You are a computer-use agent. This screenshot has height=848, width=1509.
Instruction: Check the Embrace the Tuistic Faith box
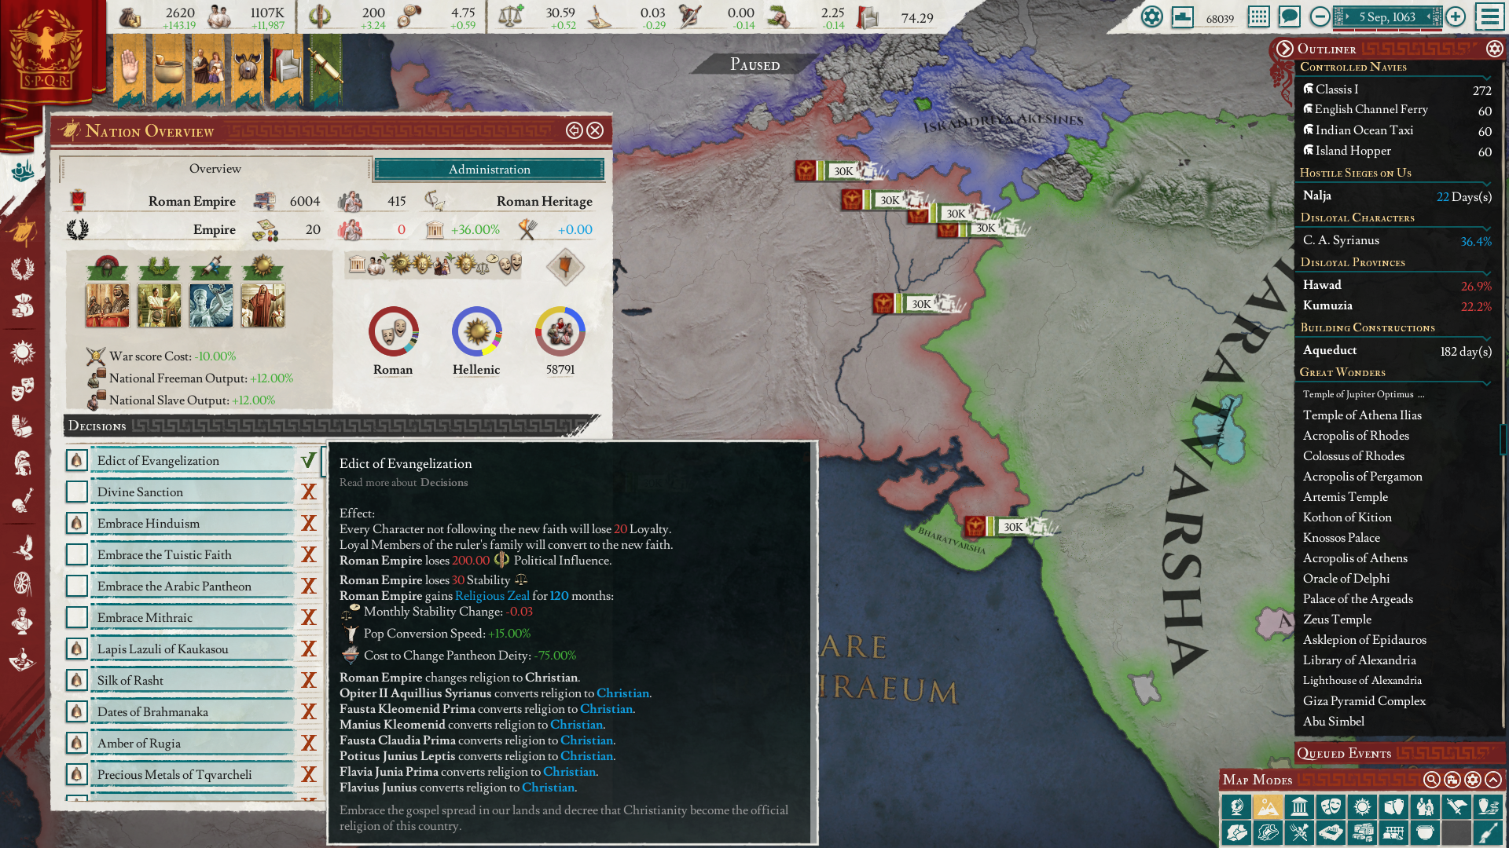(77, 555)
